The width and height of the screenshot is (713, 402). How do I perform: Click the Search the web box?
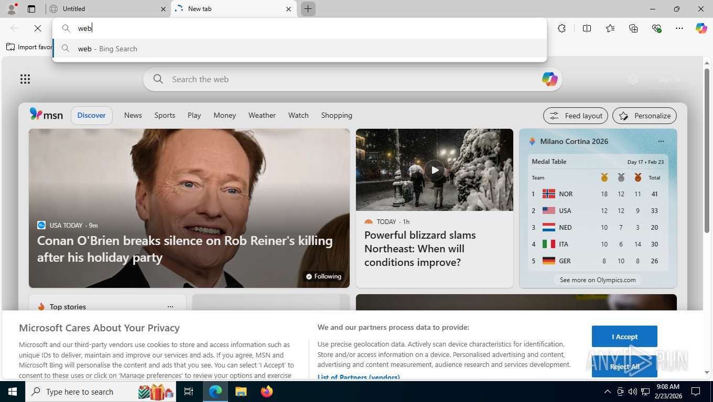[352, 79]
